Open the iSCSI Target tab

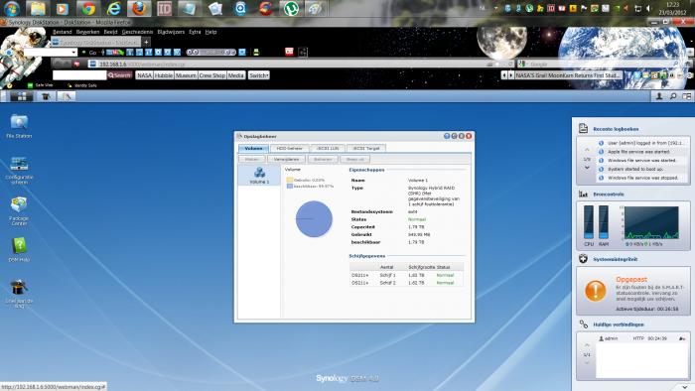[x=366, y=148]
